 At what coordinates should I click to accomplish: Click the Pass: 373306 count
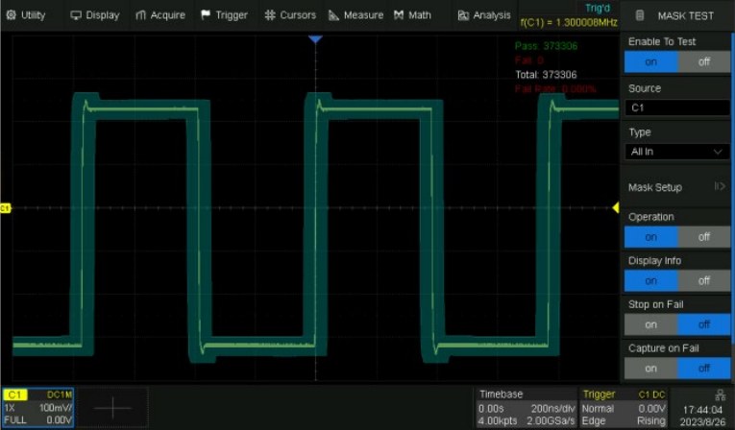[x=546, y=46]
